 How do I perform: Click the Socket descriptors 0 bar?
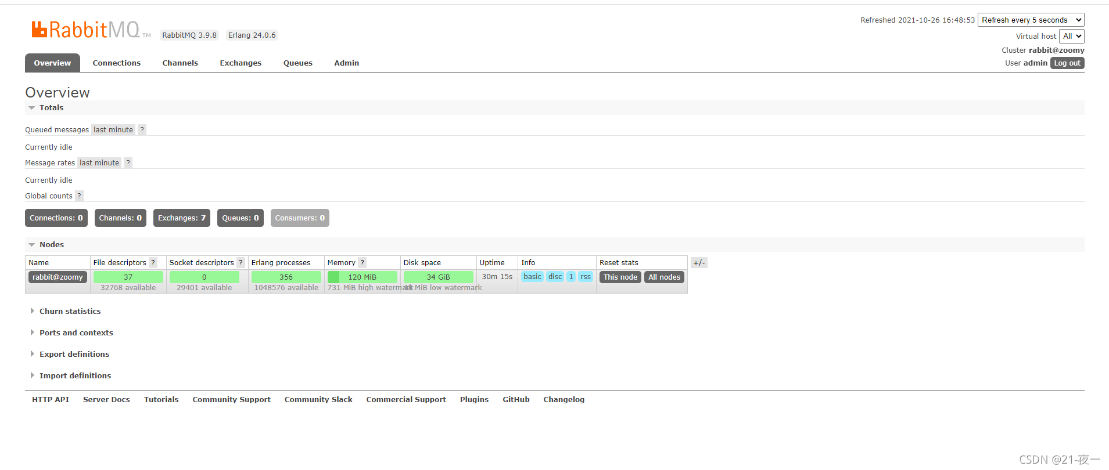(x=204, y=277)
